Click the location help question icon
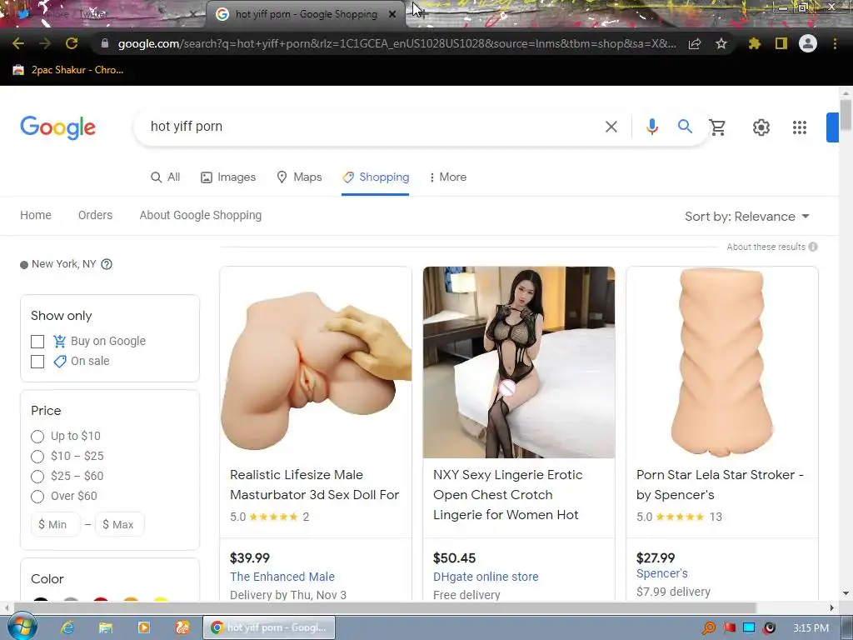 (x=107, y=264)
